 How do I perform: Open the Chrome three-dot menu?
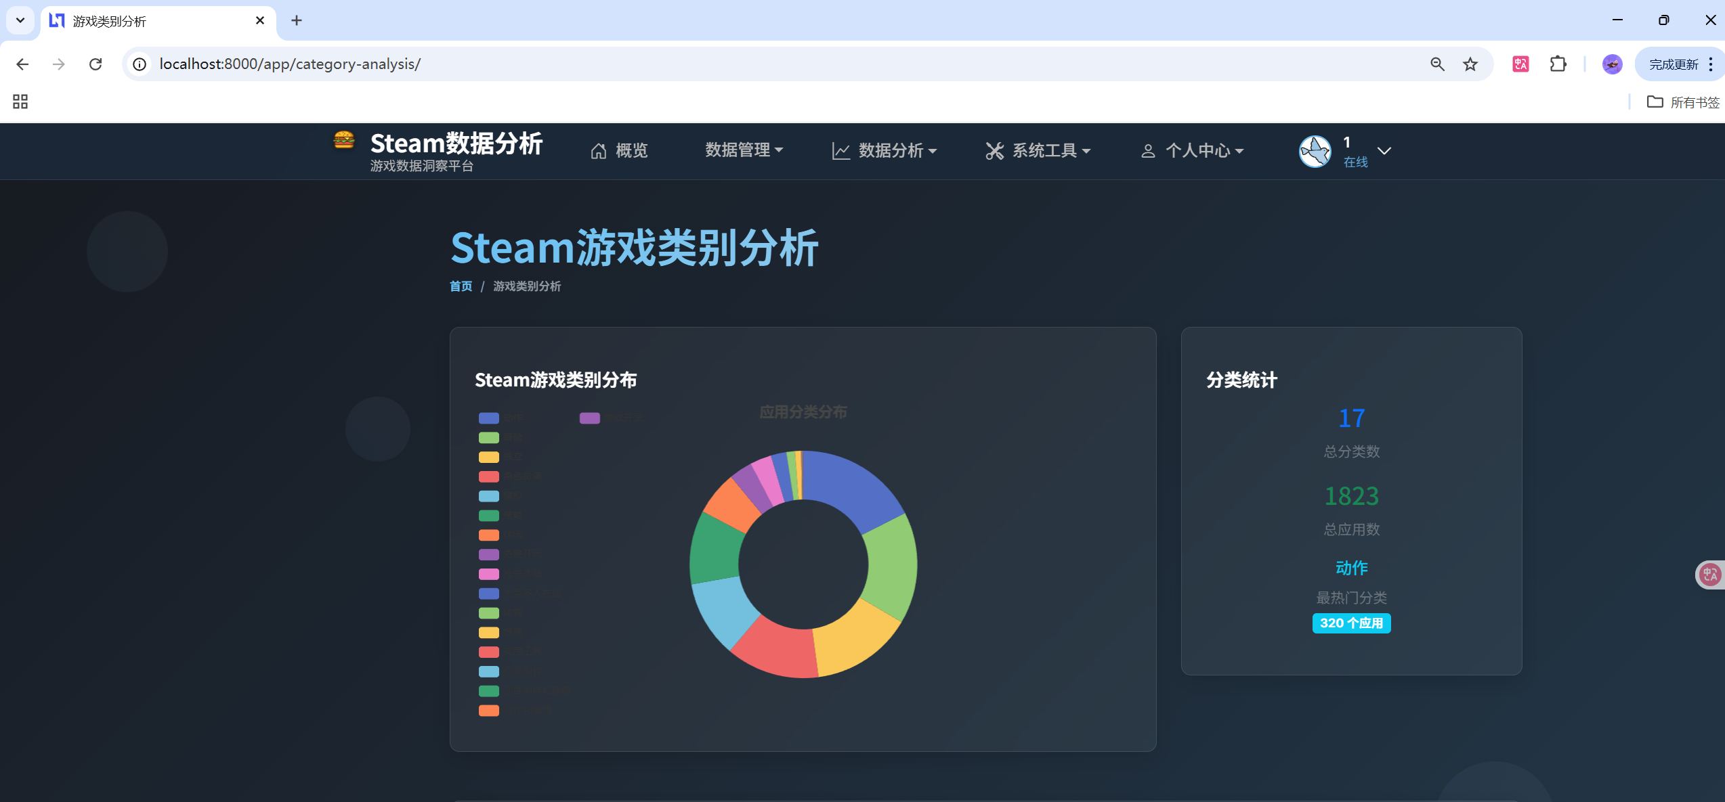point(1711,64)
